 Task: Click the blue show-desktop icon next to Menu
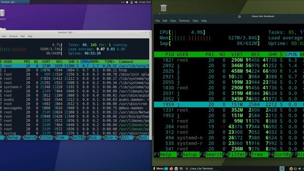pos(166,169)
